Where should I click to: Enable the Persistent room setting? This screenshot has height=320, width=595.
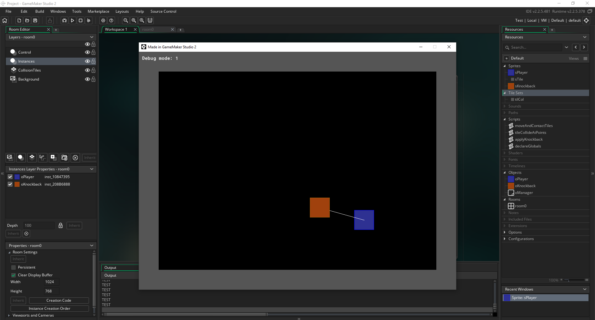click(x=14, y=267)
